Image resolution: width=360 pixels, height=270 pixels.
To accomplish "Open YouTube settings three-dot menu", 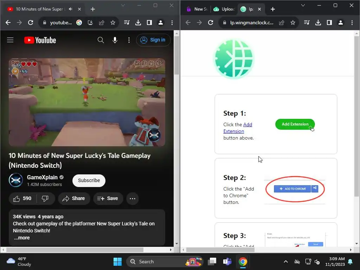I will pyautogui.click(x=129, y=40).
